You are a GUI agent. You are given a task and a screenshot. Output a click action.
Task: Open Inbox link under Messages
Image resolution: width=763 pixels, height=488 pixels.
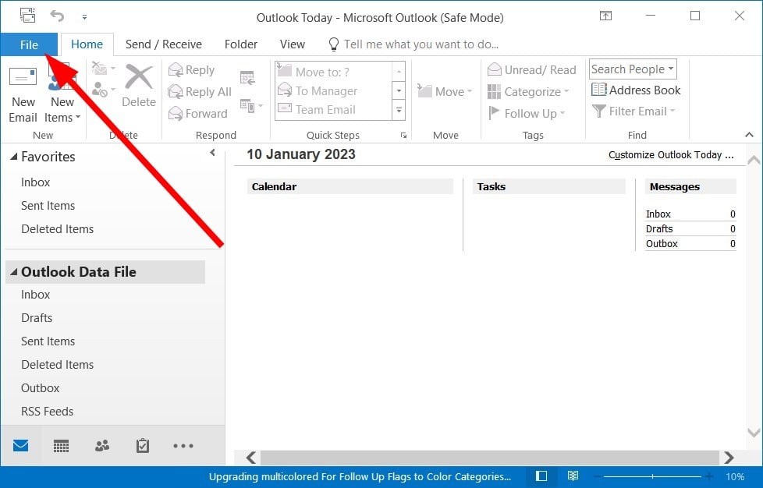(x=658, y=214)
